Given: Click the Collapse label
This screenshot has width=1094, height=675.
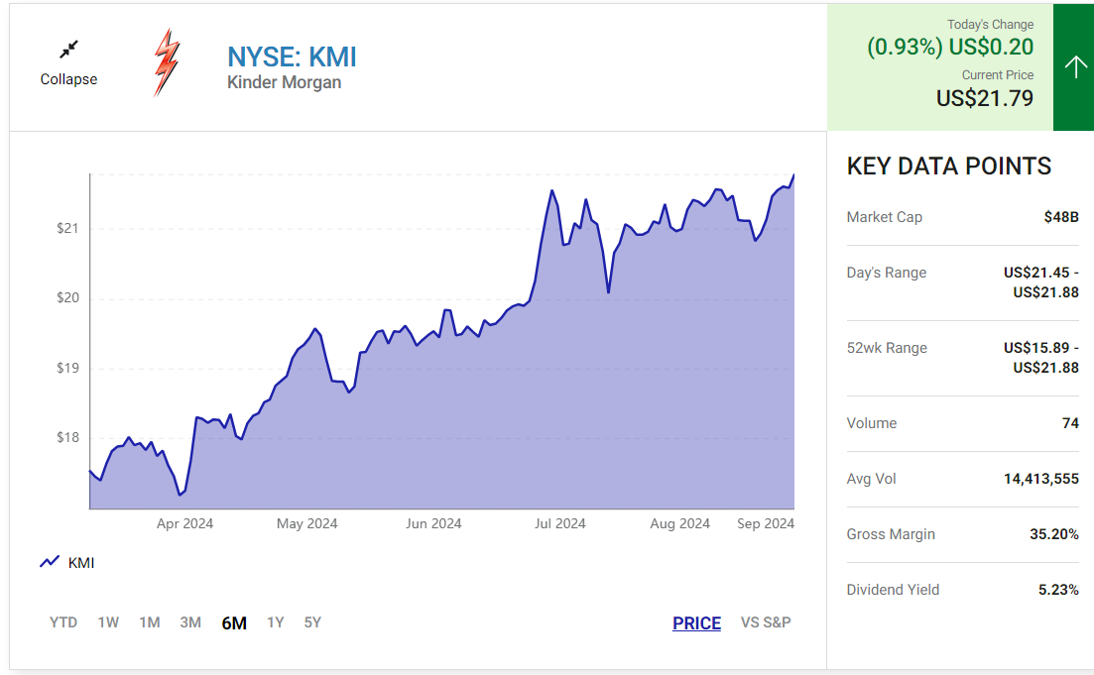Looking at the screenshot, I should [x=68, y=79].
